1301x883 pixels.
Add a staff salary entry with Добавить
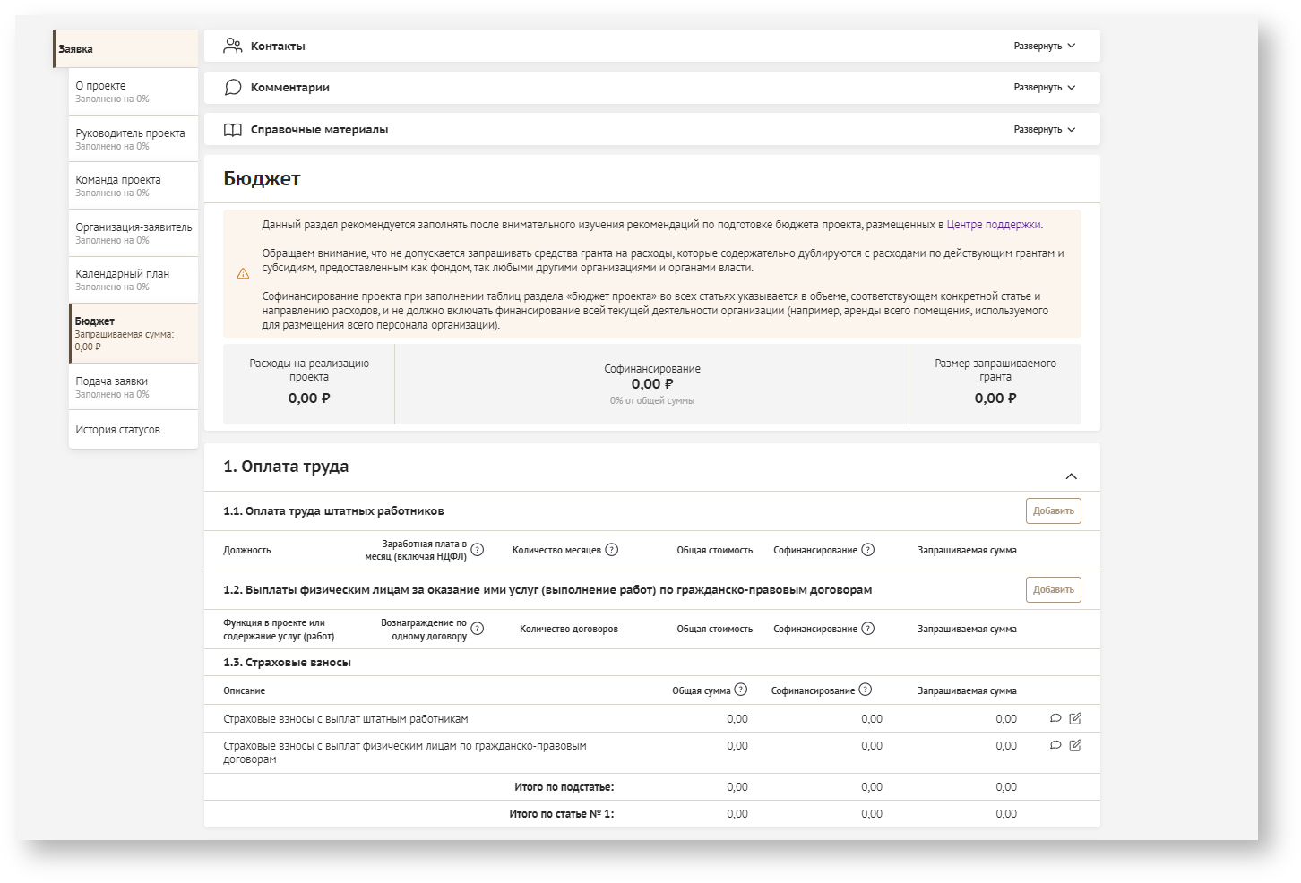pyautogui.click(x=1053, y=511)
